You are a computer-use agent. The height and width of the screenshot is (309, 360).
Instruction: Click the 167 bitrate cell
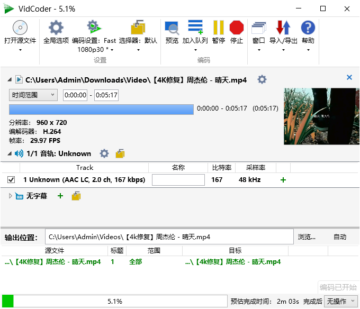217,179
